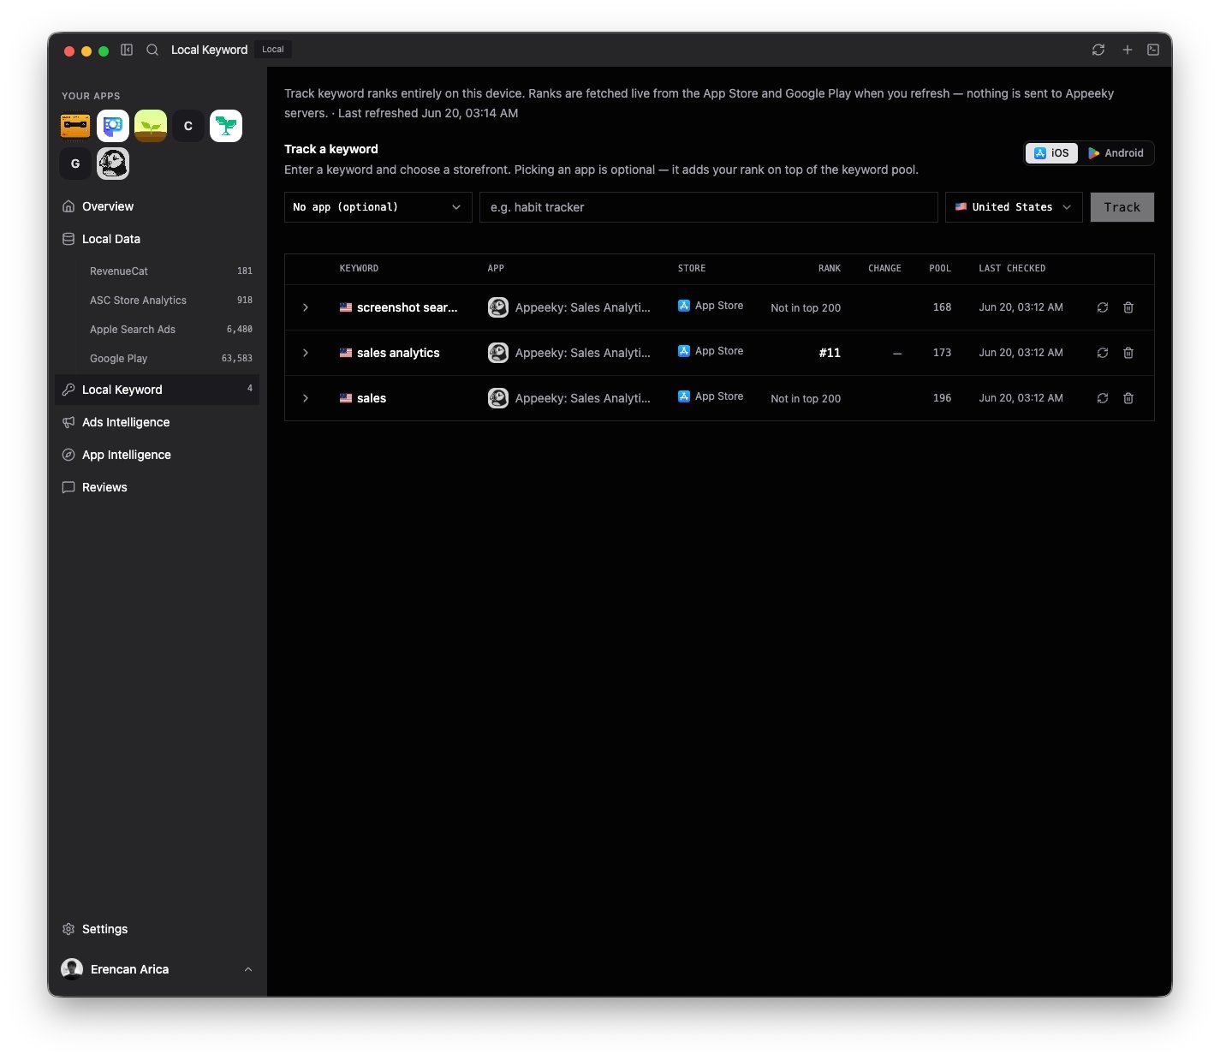Open Local Data in the sidebar
This screenshot has width=1220, height=1060.
(158, 239)
